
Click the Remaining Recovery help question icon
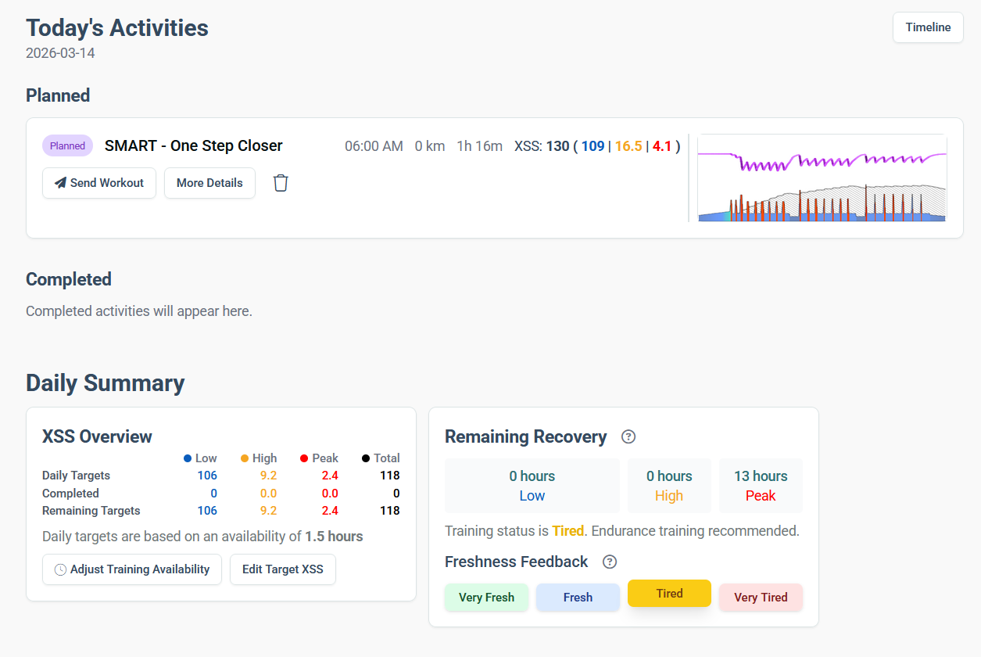click(x=628, y=437)
